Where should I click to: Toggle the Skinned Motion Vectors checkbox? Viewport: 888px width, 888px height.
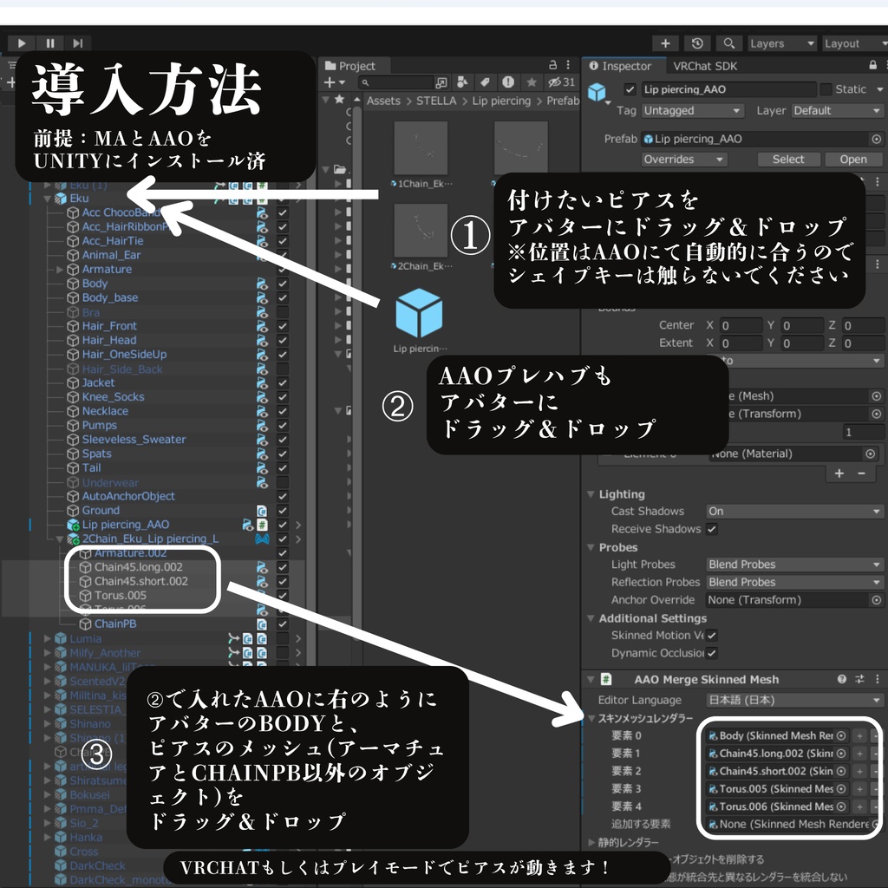712,636
